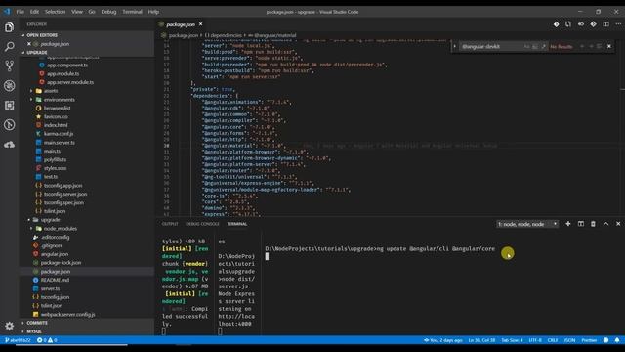The image size is (625, 352).
Task: Click the Ln 30 cursor position indicator
Action: tap(481, 340)
